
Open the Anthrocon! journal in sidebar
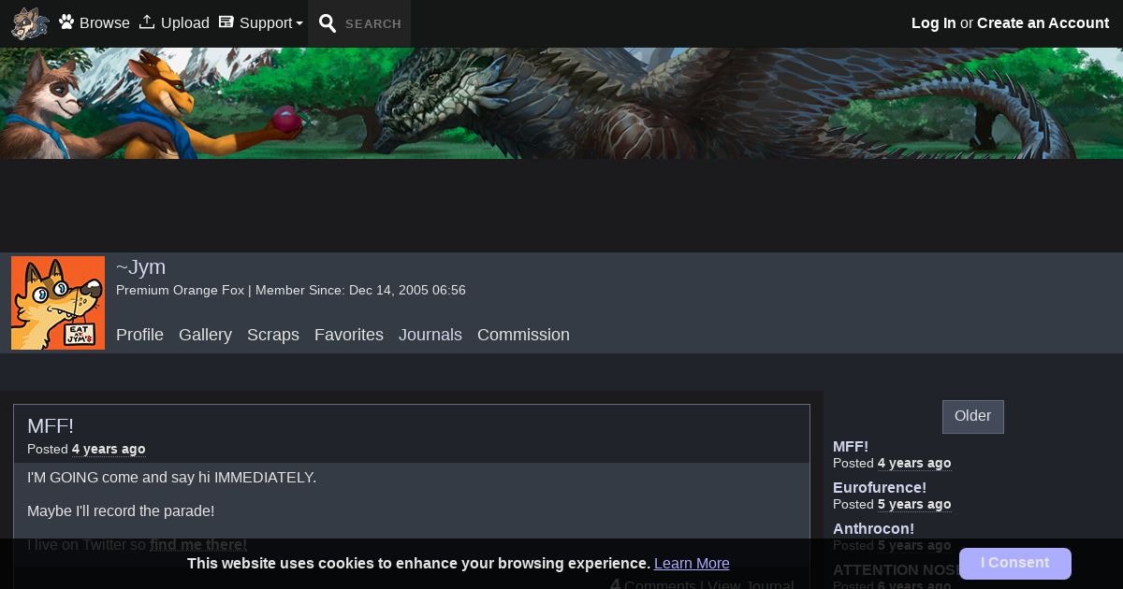coord(873,528)
